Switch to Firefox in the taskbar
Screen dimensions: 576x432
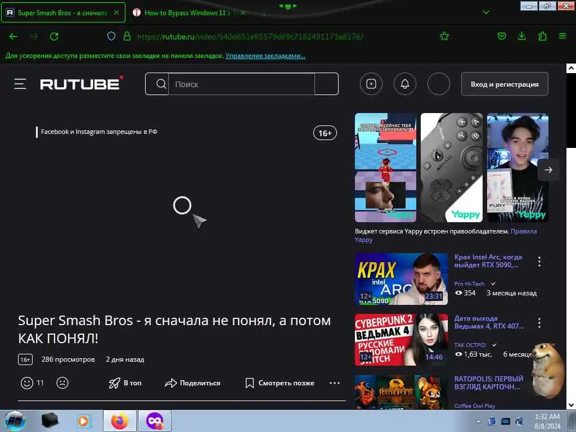coord(120,421)
